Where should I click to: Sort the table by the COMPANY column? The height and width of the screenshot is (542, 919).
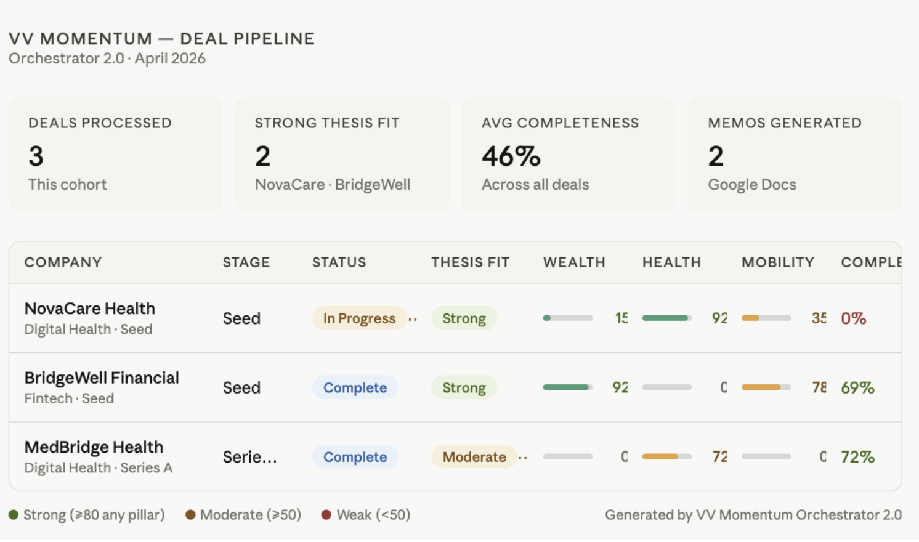point(63,262)
